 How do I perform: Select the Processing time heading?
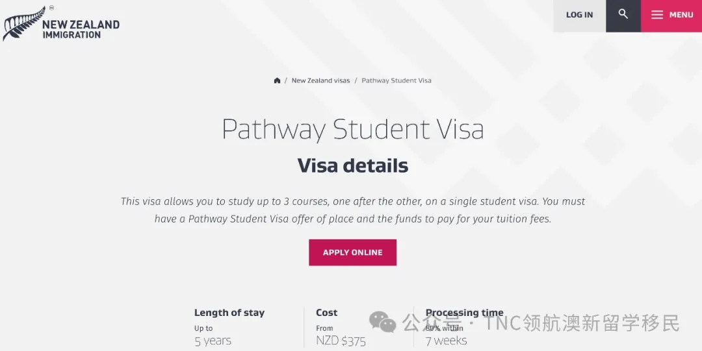click(464, 313)
